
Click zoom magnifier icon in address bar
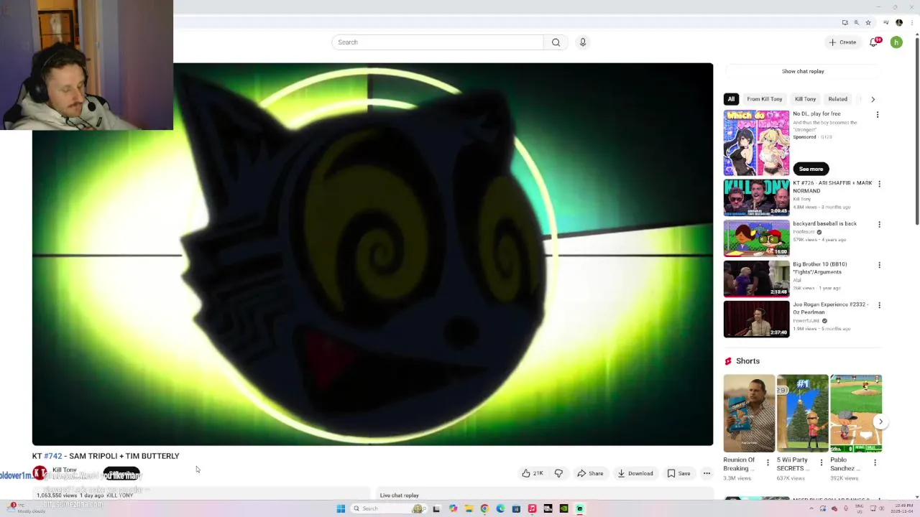[856, 22]
